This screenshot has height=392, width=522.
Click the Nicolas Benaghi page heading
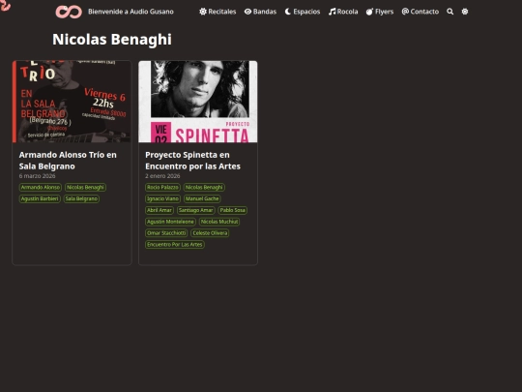[112, 40]
